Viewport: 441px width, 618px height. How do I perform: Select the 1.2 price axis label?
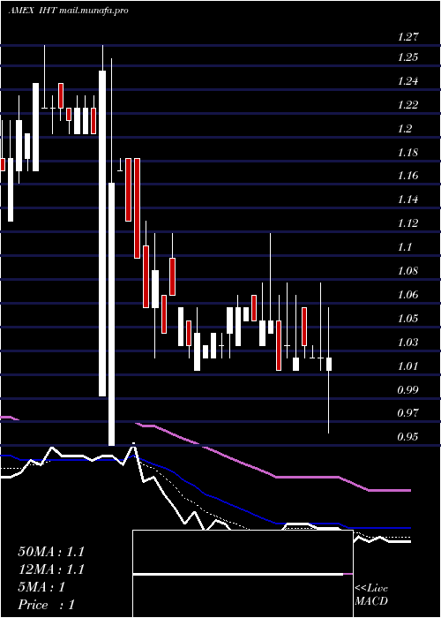tap(405, 129)
